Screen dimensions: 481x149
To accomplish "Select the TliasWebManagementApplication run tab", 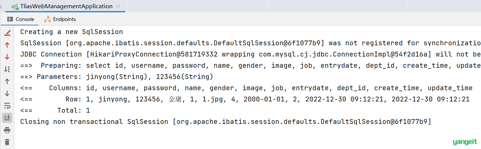I will (x=62, y=6).
